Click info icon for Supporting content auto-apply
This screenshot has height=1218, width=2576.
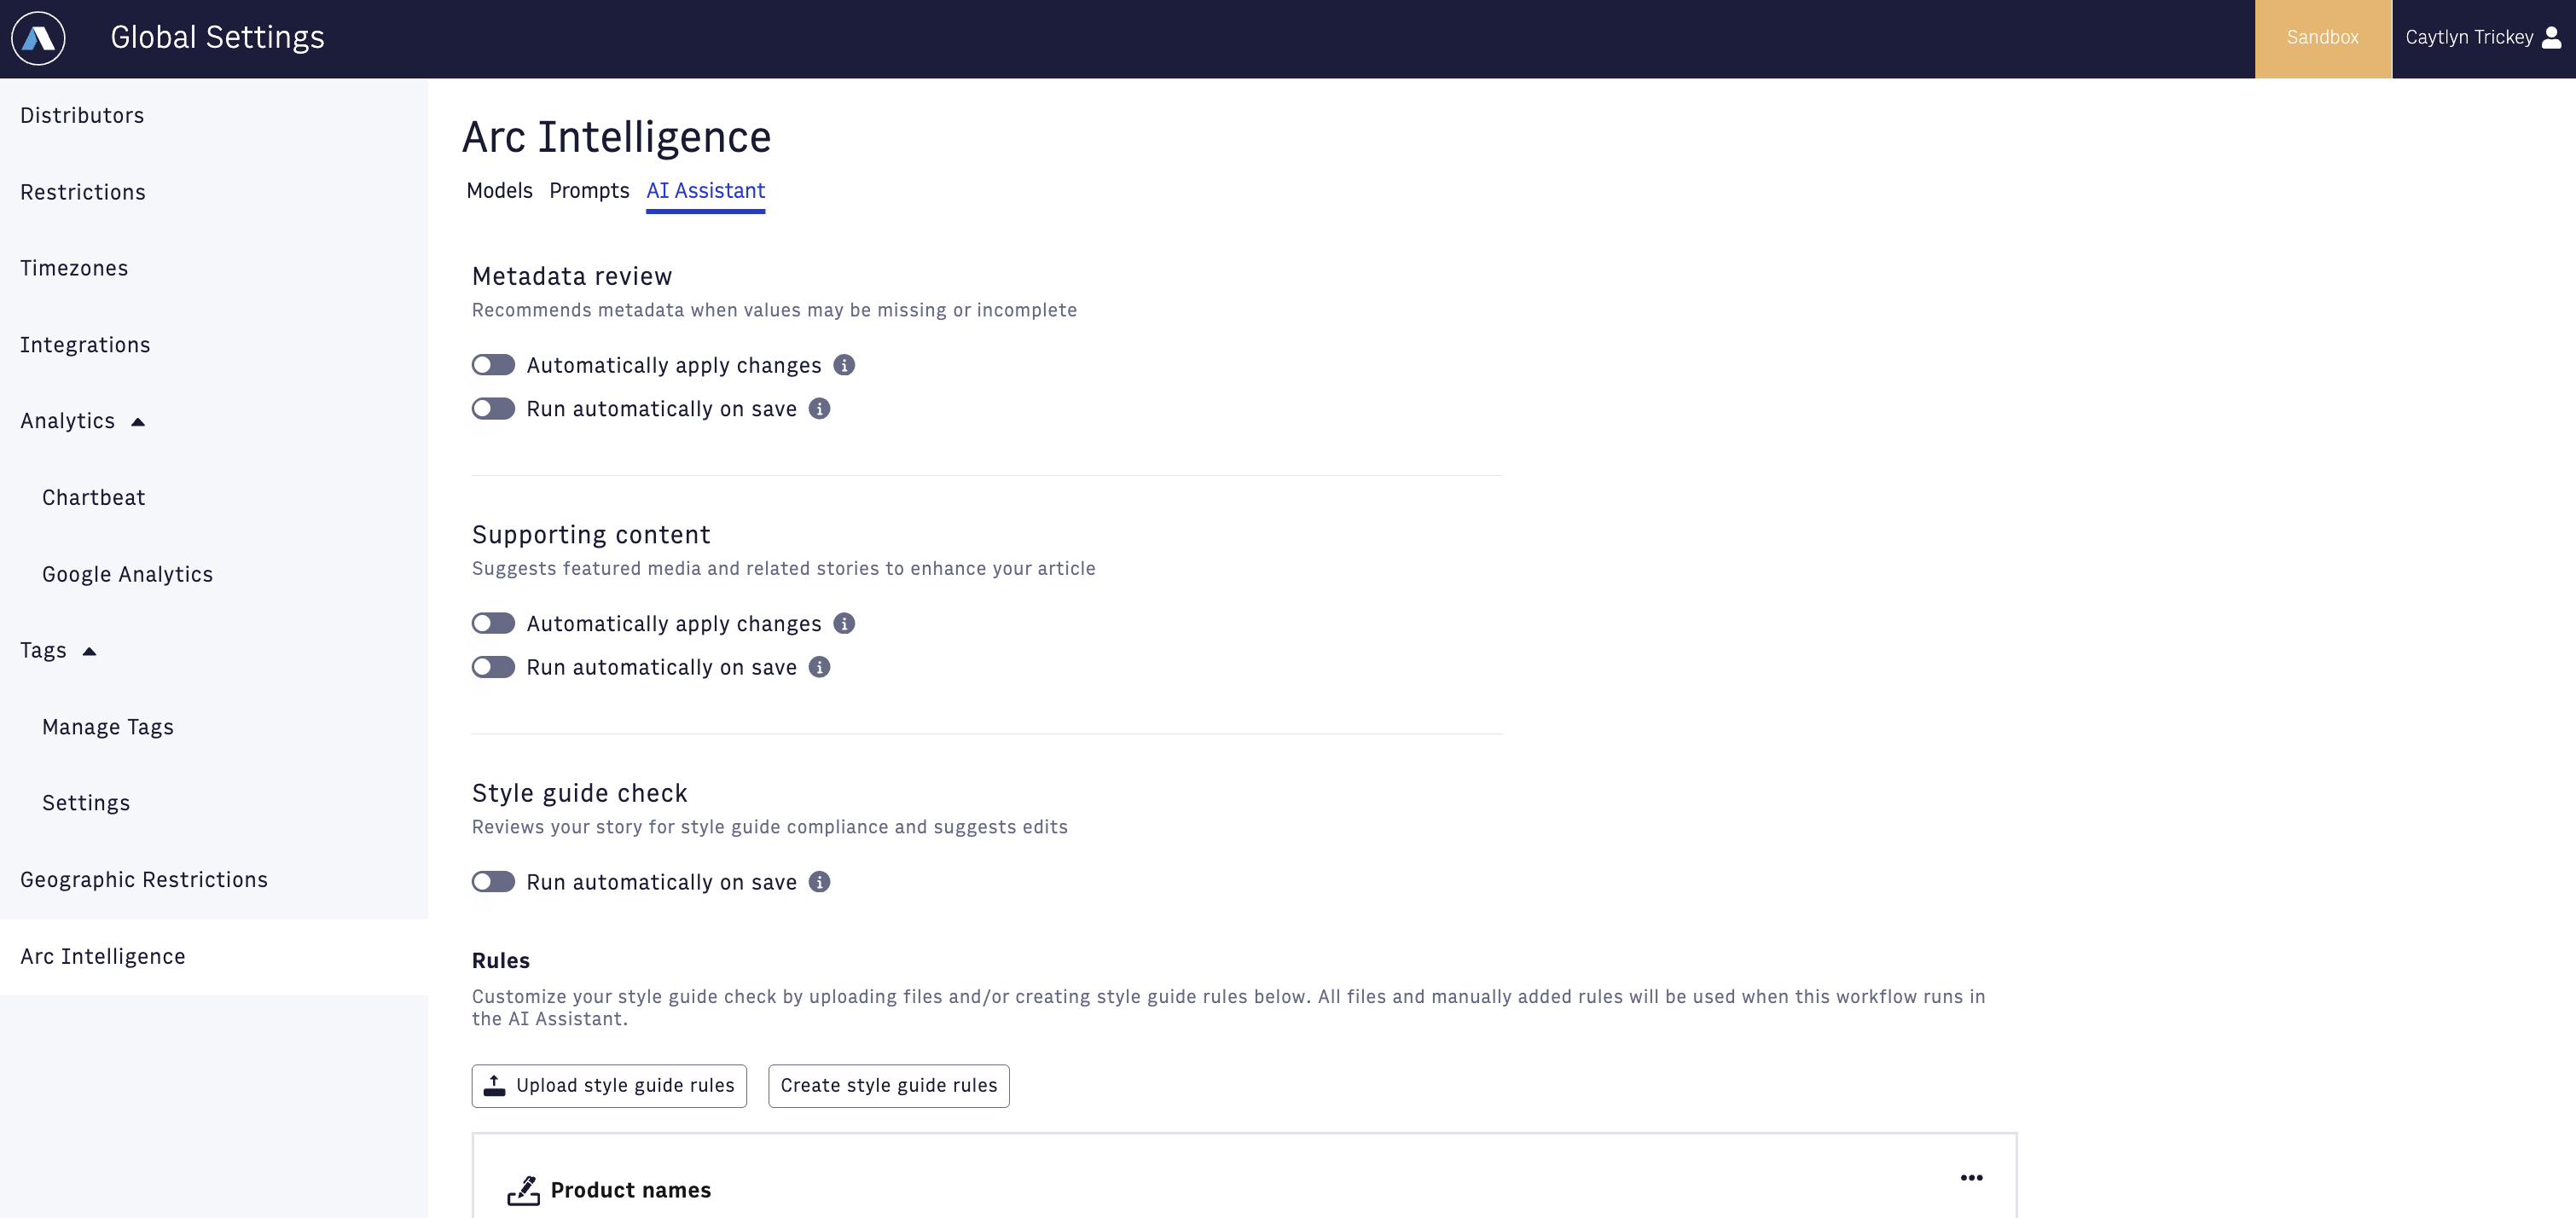point(844,624)
